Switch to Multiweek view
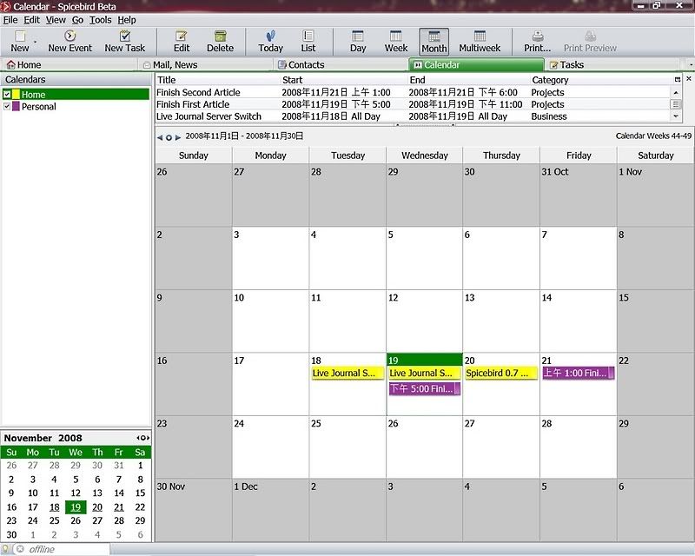The image size is (695, 556). [480, 41]
